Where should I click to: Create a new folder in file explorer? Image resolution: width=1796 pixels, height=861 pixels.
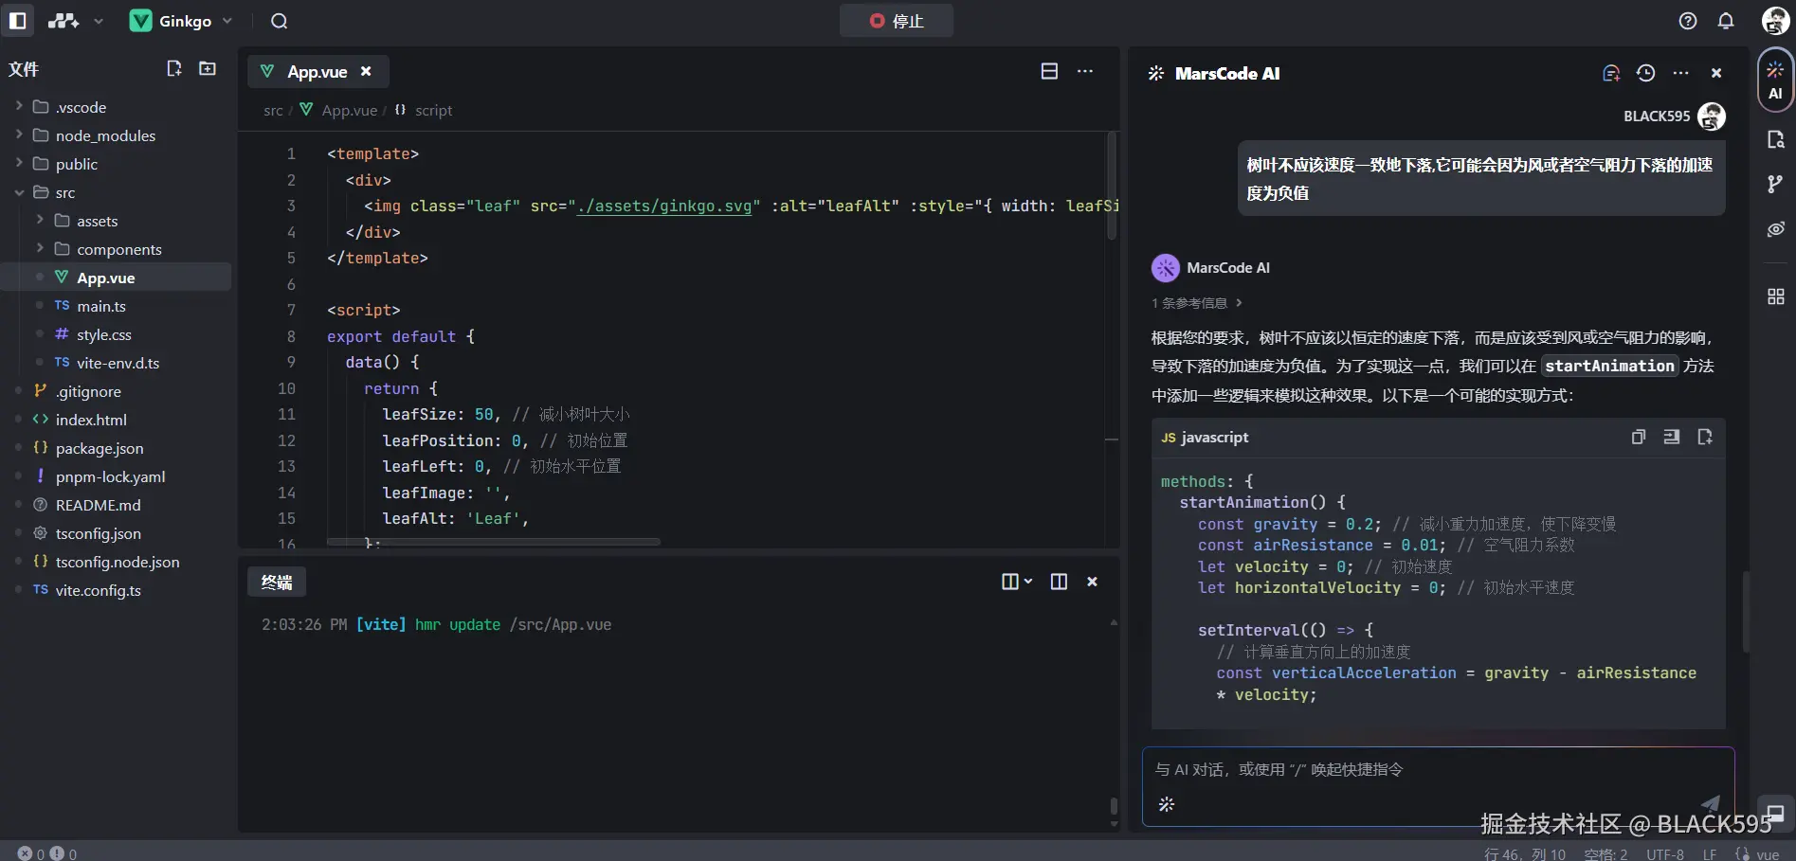[x=208, y=68]
